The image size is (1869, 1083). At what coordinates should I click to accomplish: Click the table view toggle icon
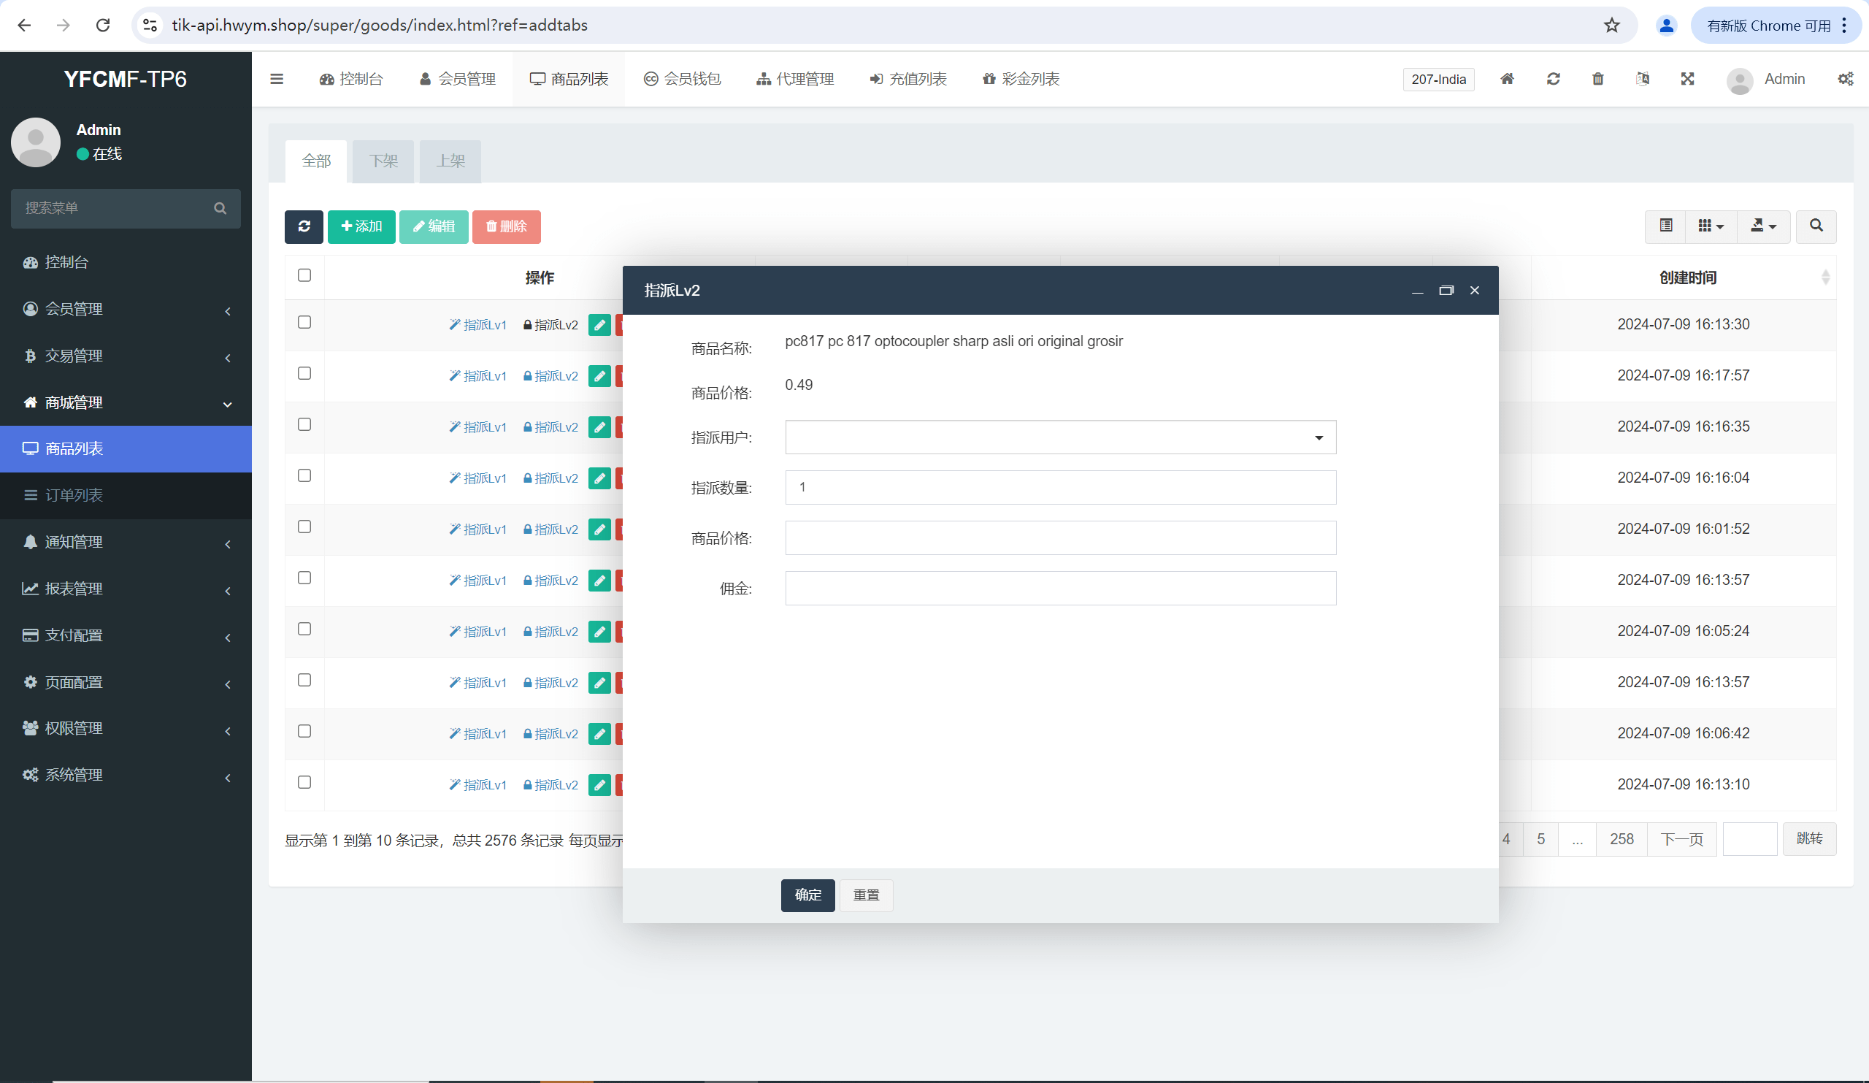coord(1666,226)
